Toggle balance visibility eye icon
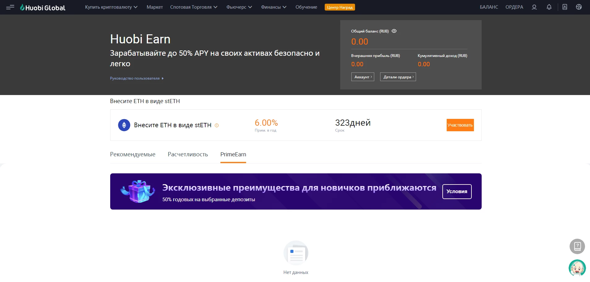The width and height of the screenshot is (590, 282). click(394, 31)
